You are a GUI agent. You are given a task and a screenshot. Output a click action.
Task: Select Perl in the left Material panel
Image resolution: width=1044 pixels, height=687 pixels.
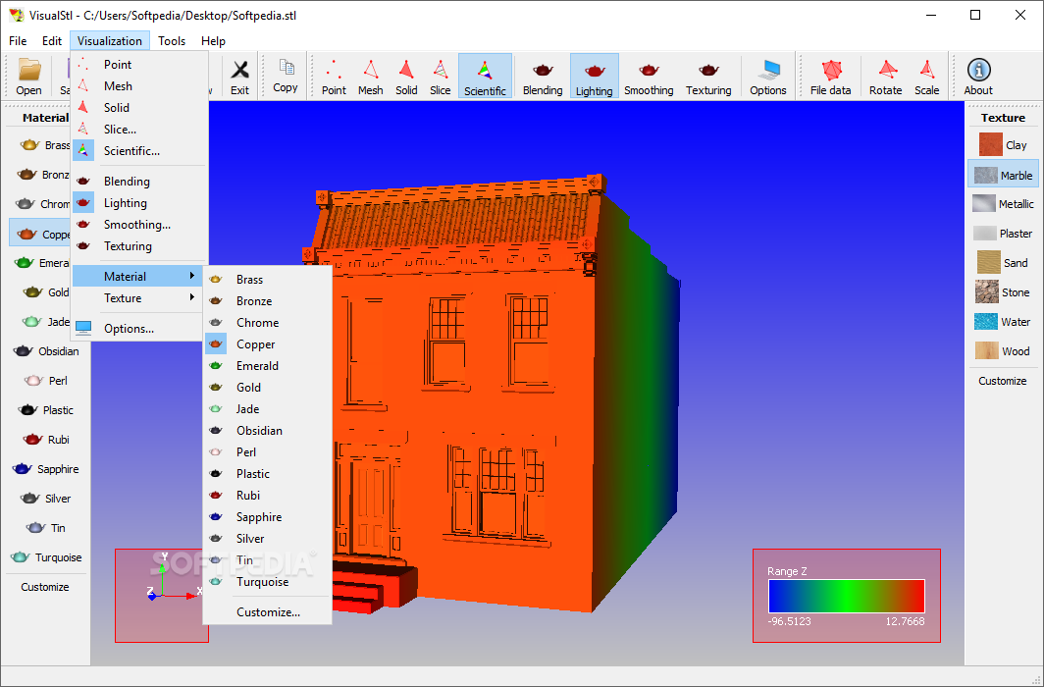46,380
